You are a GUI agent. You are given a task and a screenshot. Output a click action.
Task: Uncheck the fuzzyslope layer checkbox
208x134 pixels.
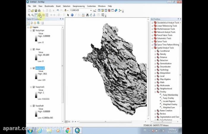pyautogui.click(x=34, y=30)
